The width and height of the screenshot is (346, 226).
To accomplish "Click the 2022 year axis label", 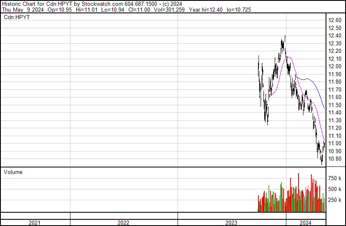I will pyautogui.click(x=123, y=223).
